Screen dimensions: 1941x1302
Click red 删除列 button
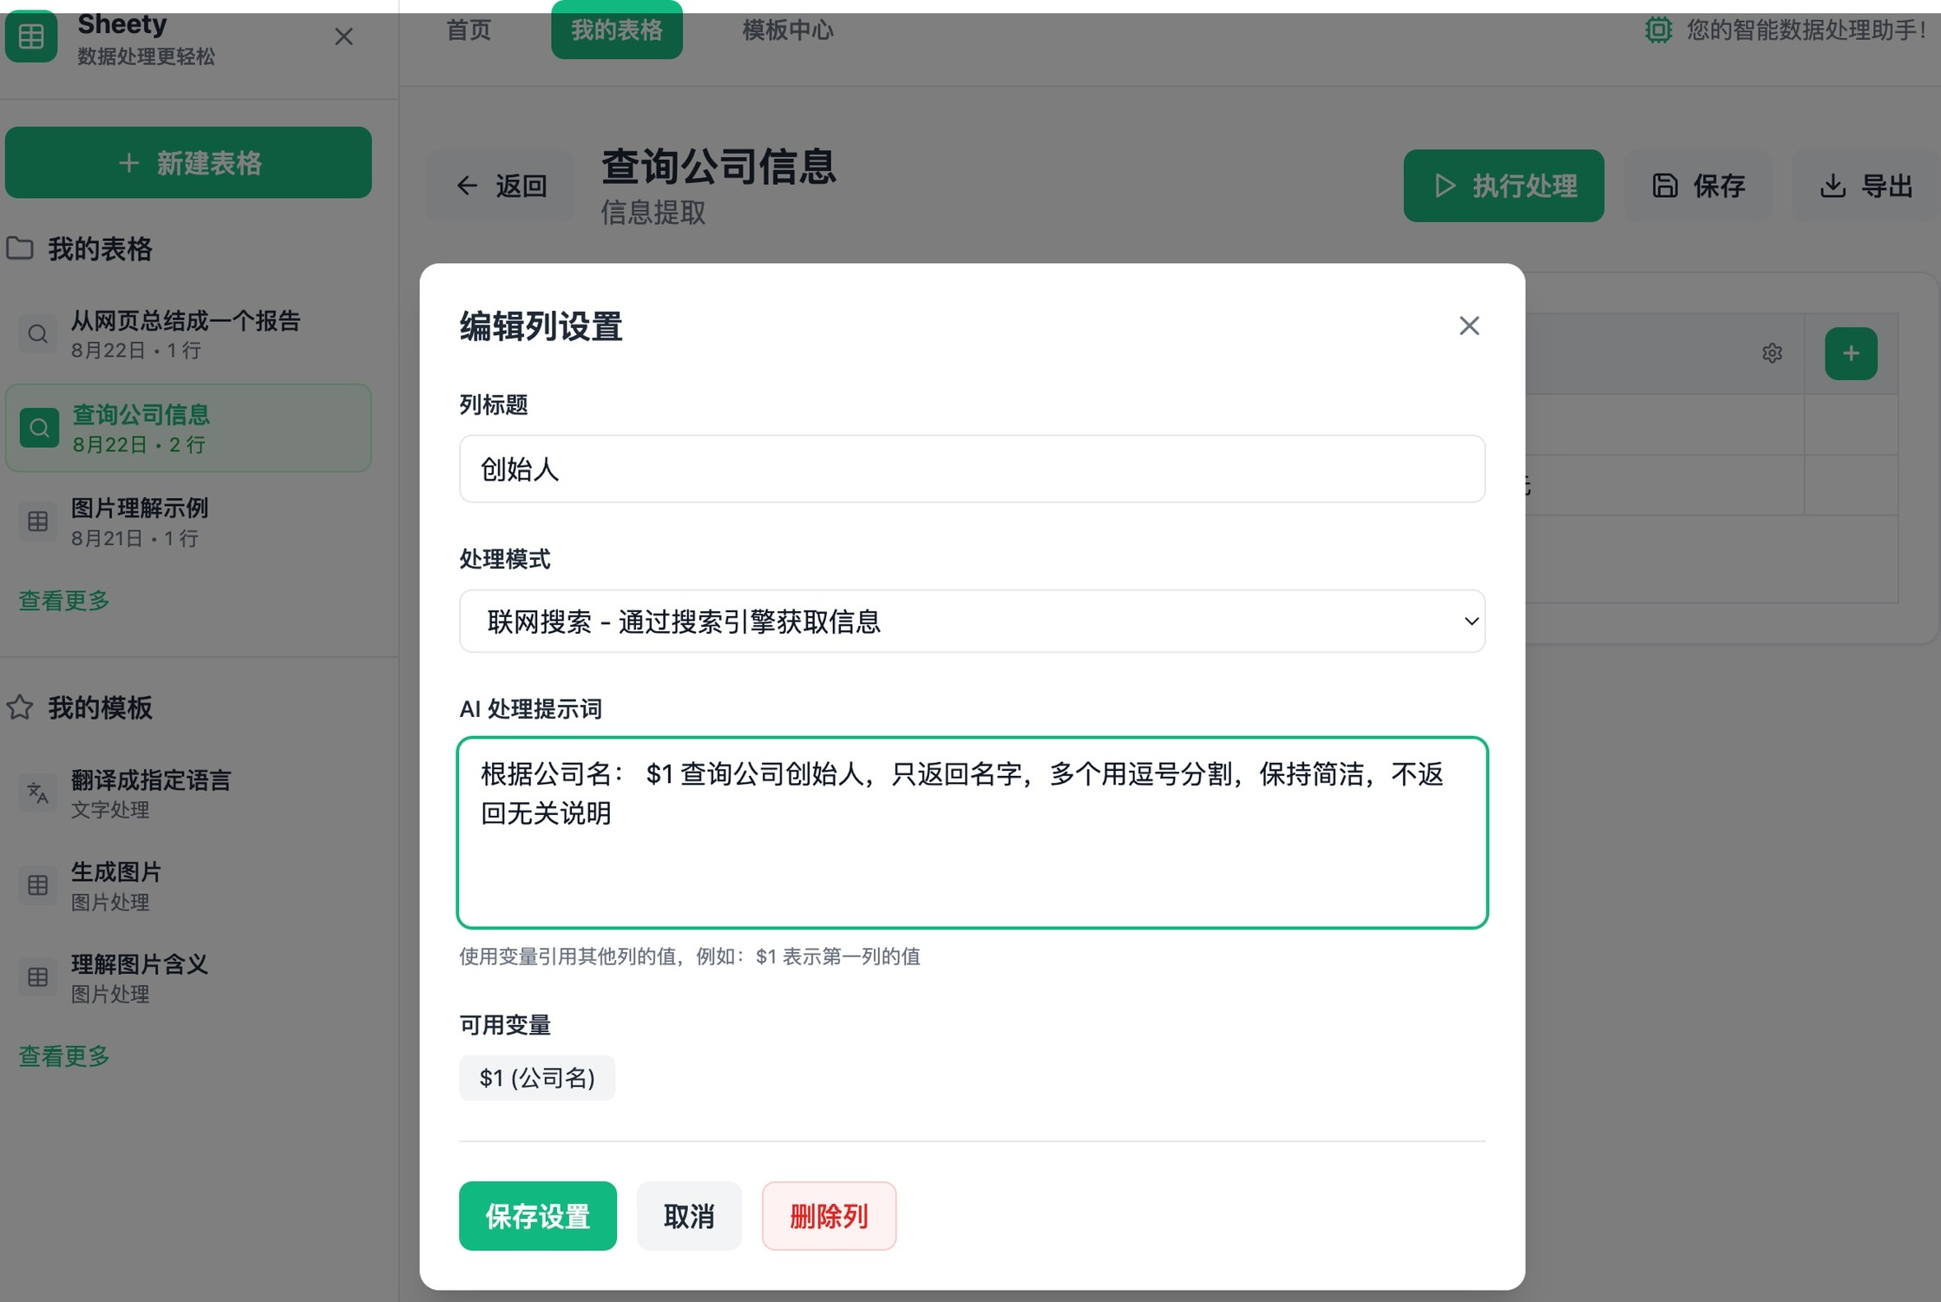pos(828,1215)
